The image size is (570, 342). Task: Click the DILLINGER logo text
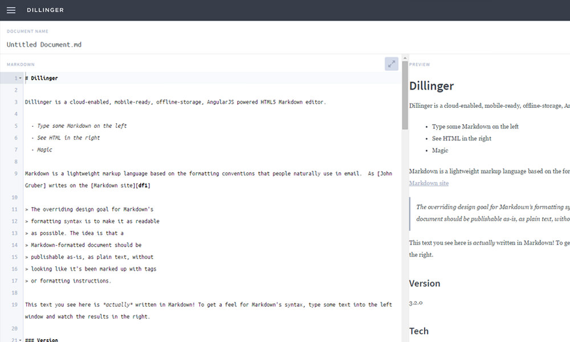point(45,10)
